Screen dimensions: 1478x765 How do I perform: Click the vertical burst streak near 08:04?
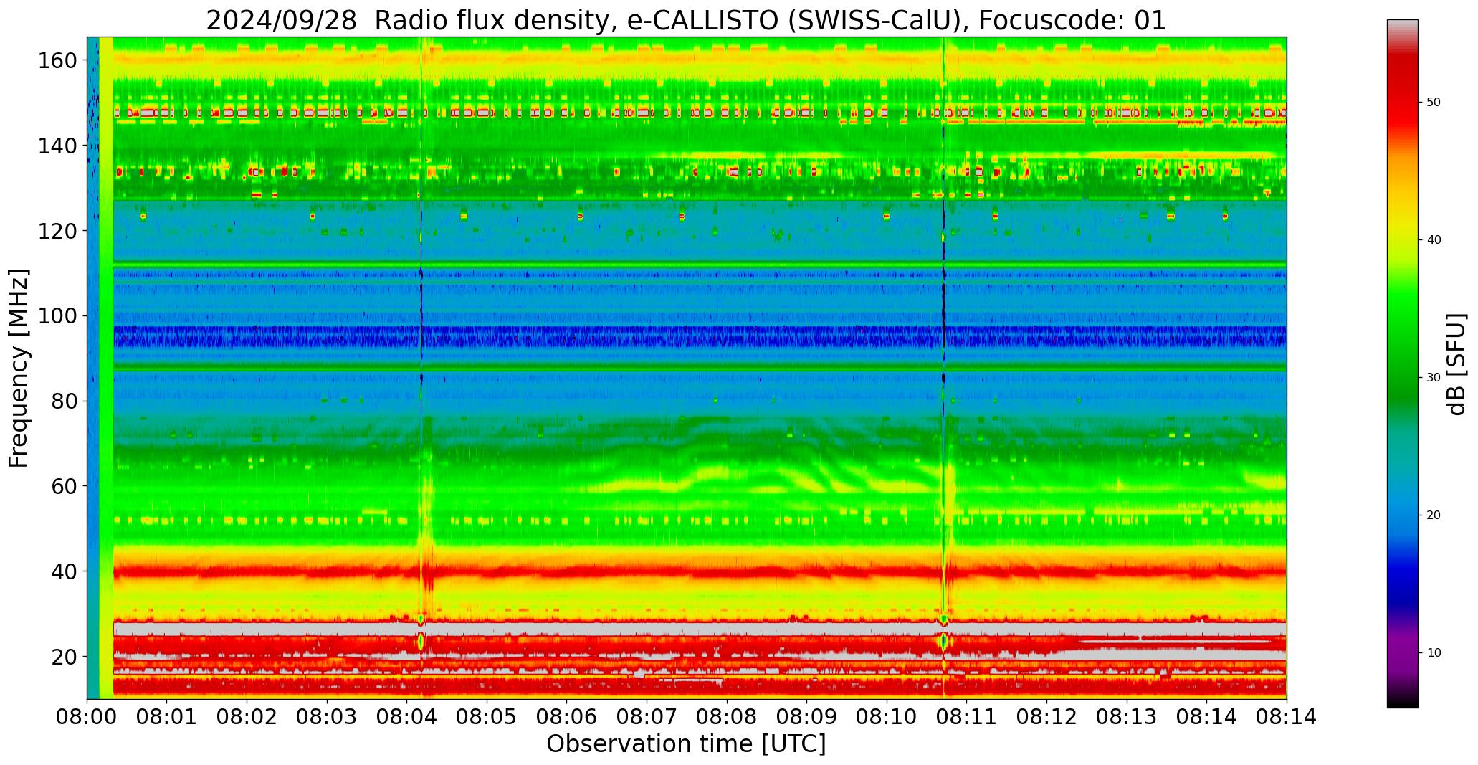point(422,368)
